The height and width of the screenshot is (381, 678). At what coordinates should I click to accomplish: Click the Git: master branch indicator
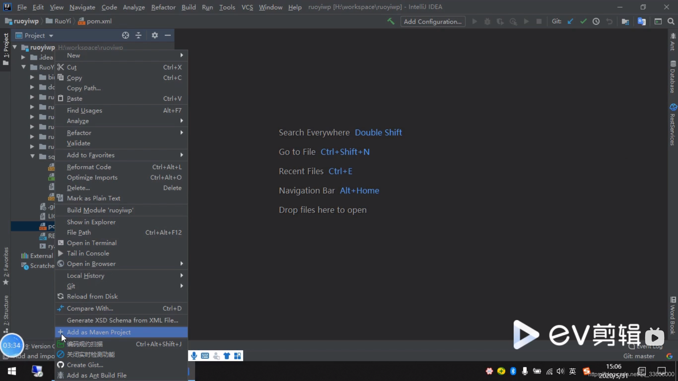tap(639, 356)
